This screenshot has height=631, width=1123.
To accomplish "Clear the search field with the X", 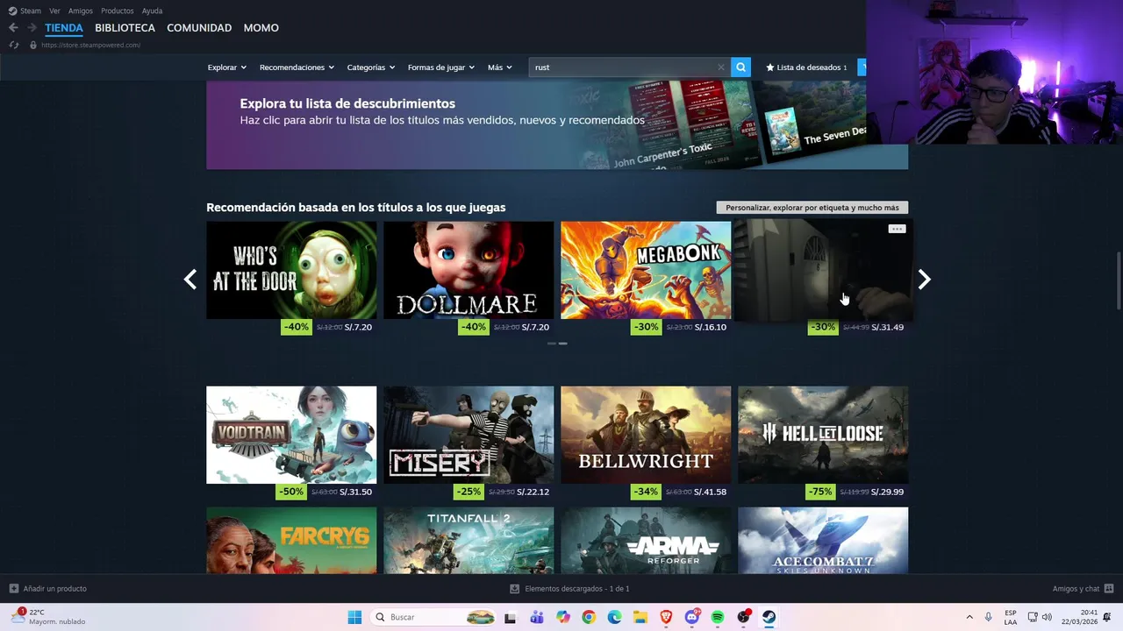I will pos(721,67).
